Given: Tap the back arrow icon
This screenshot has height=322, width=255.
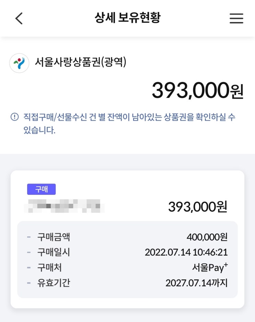Looking at the screenshot, I should [19, 18].
